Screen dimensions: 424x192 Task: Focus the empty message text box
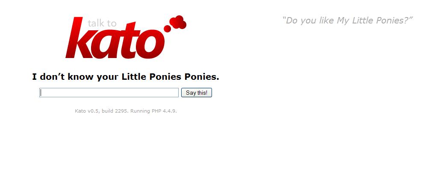pos(109,93)
